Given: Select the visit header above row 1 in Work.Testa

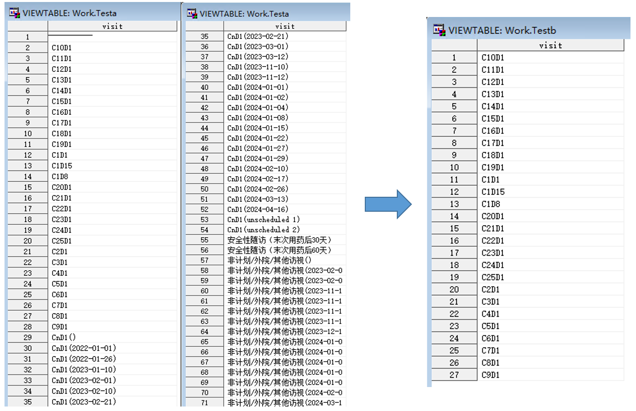Looking at the screenshot, I should pos(113,26).
